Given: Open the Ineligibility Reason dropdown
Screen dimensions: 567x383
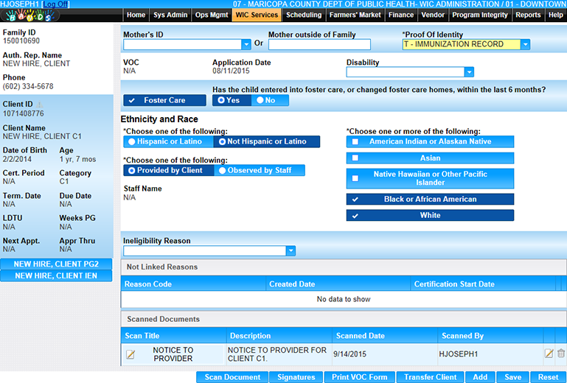Looking at the screenshot, I should pos(291,251).
